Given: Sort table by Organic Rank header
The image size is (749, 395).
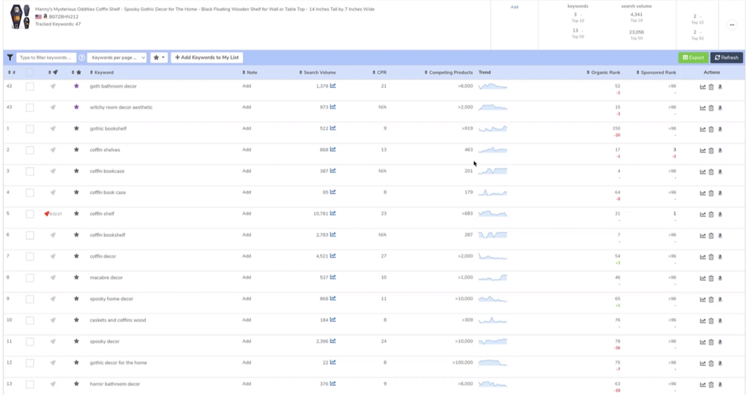Looking at the screenshot, I should 604,72.
